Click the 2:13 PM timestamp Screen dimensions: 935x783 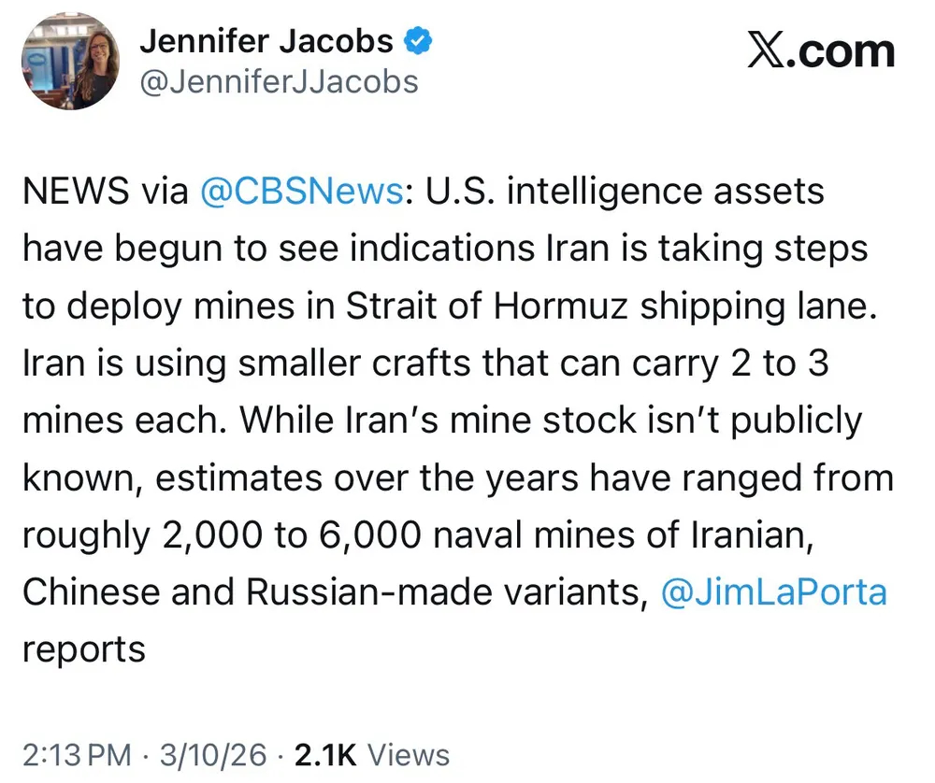pyautogui.click(x=76, y=754)
